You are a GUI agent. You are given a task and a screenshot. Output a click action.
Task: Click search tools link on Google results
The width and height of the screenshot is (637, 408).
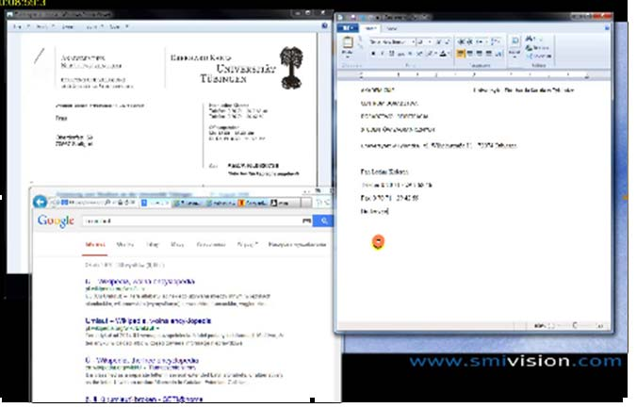pos(297,244)
